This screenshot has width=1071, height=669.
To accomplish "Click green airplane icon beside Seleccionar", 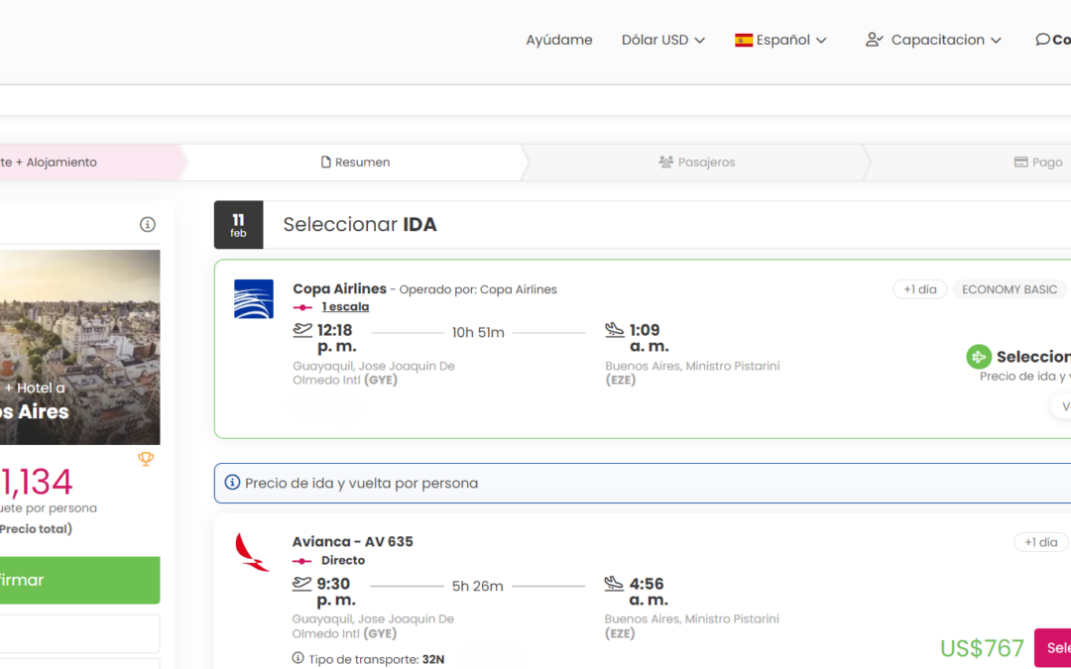I will (978, 357).
